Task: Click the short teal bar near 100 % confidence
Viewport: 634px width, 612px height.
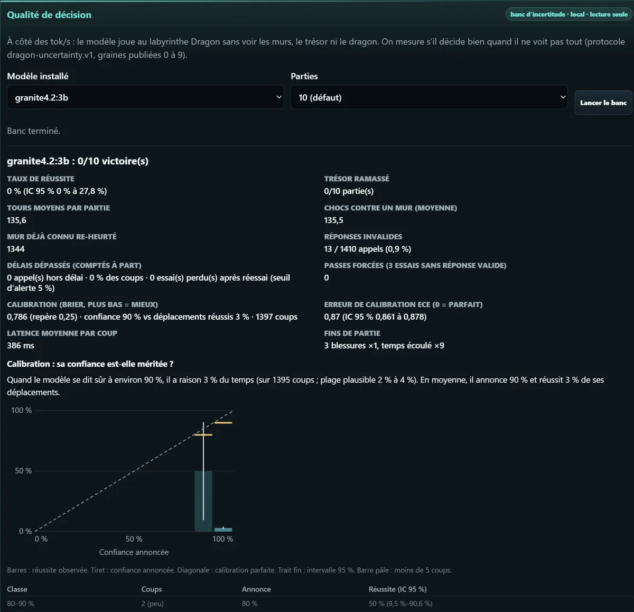Action: pyautogui.click(x=223, y=530)
